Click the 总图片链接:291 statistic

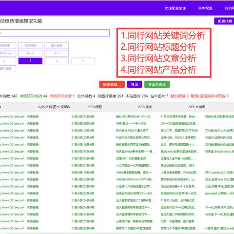(x=110, y=96)
